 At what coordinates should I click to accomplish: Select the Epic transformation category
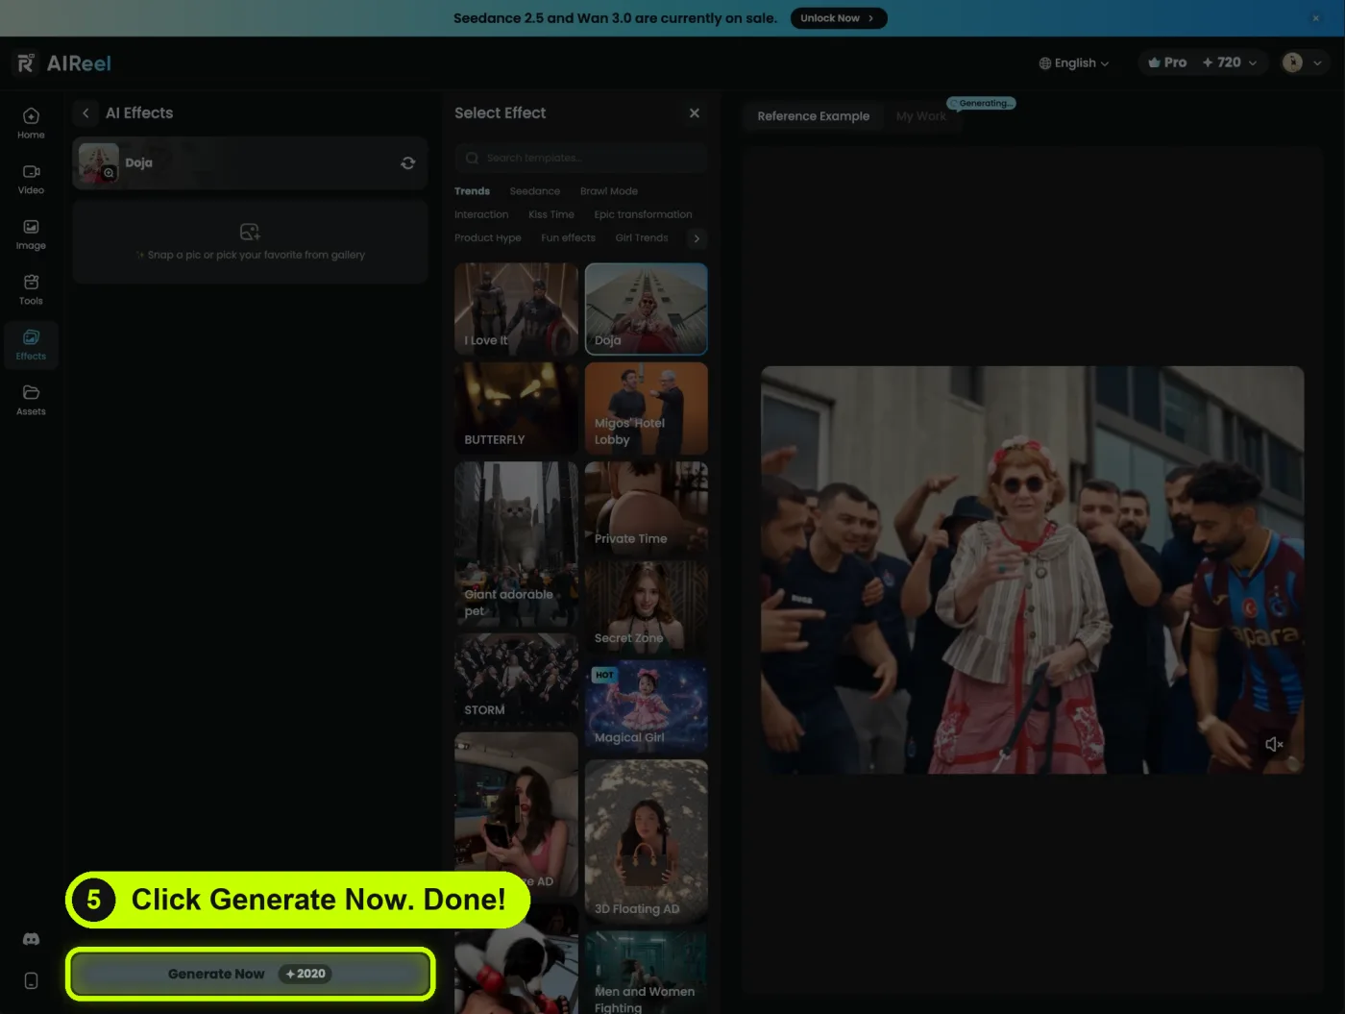[x=643, y=214]
